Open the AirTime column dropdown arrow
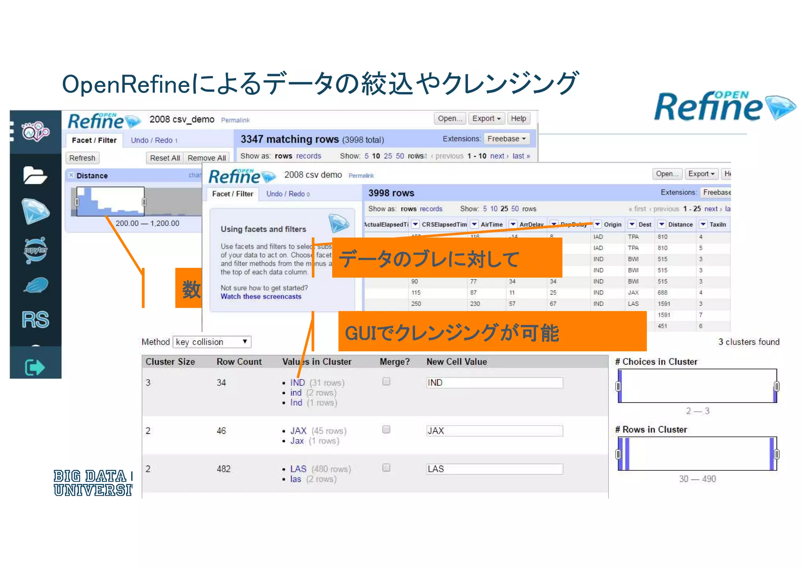This screenshot has height=567, width=802. [x=474, y=224]
